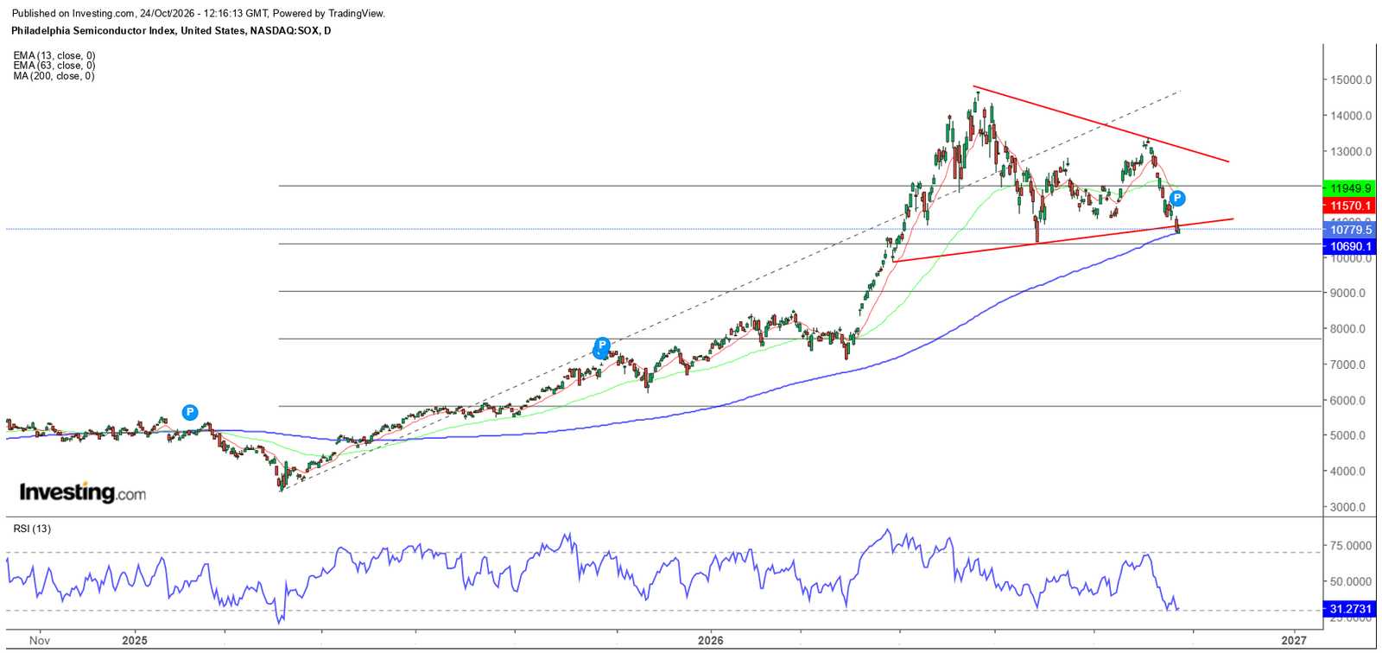This screenshot has height=653, width=1382.
Task: Click the P marker beside the 11570.1 level
Action: point(1176,199)
